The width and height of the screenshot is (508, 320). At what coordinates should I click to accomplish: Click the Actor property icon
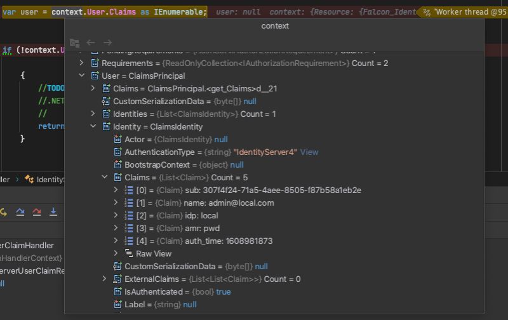[x=117, y=139]
